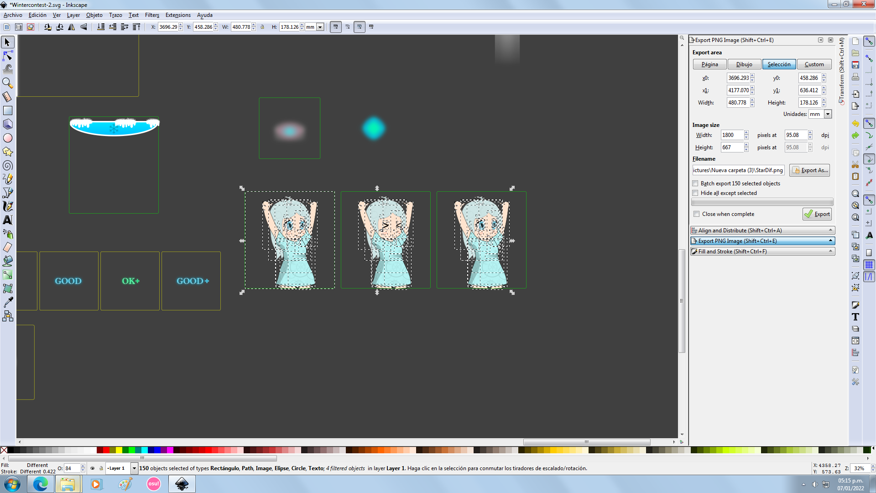The image size is (876, 493).
Task: Pick the red color swatch in palette
Action: point(106,450)
